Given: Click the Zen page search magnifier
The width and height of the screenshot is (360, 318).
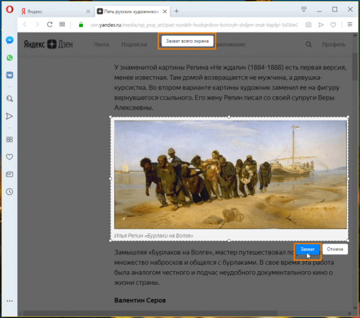Looking at the screenshot, I should coord(308,44).
